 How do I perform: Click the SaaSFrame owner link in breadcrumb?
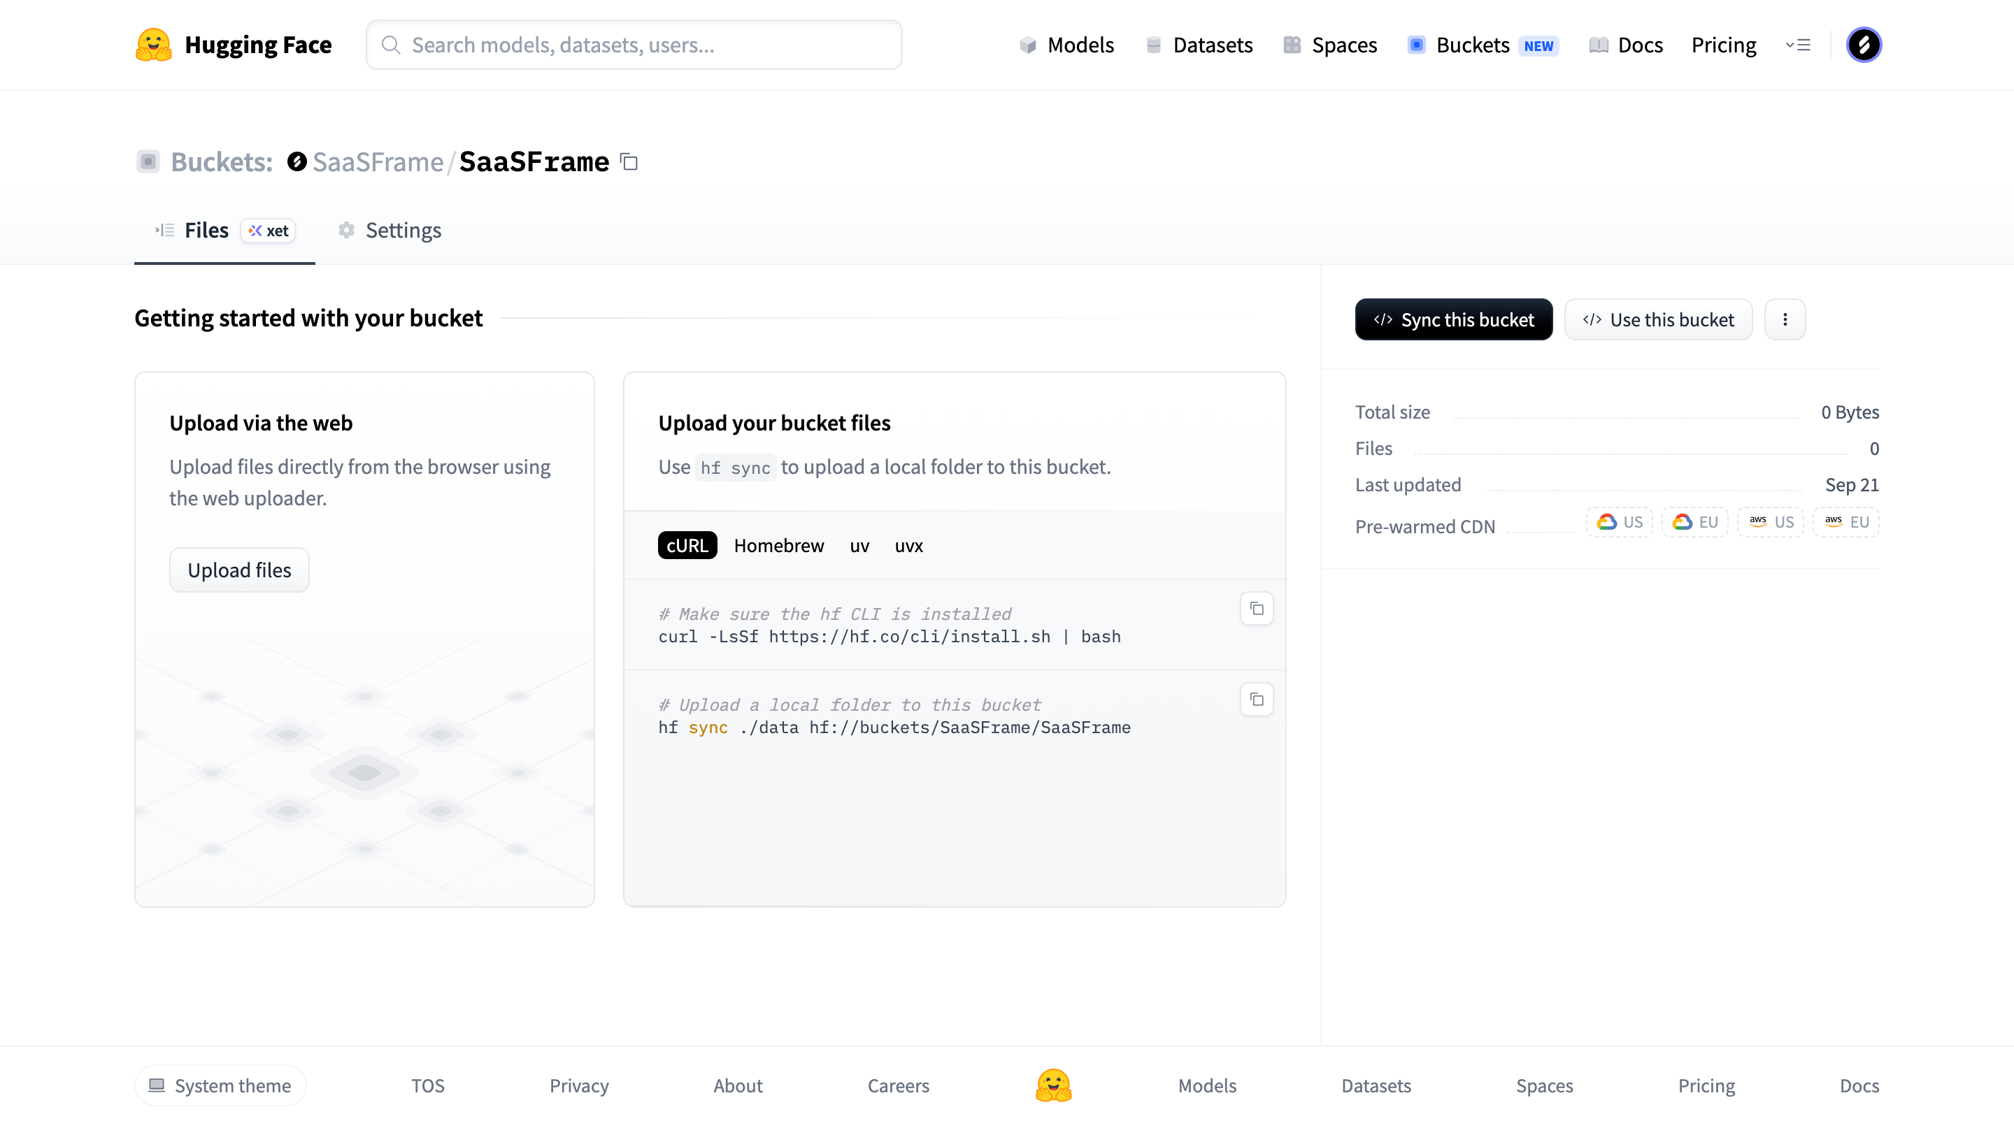[x=378, y=161]
